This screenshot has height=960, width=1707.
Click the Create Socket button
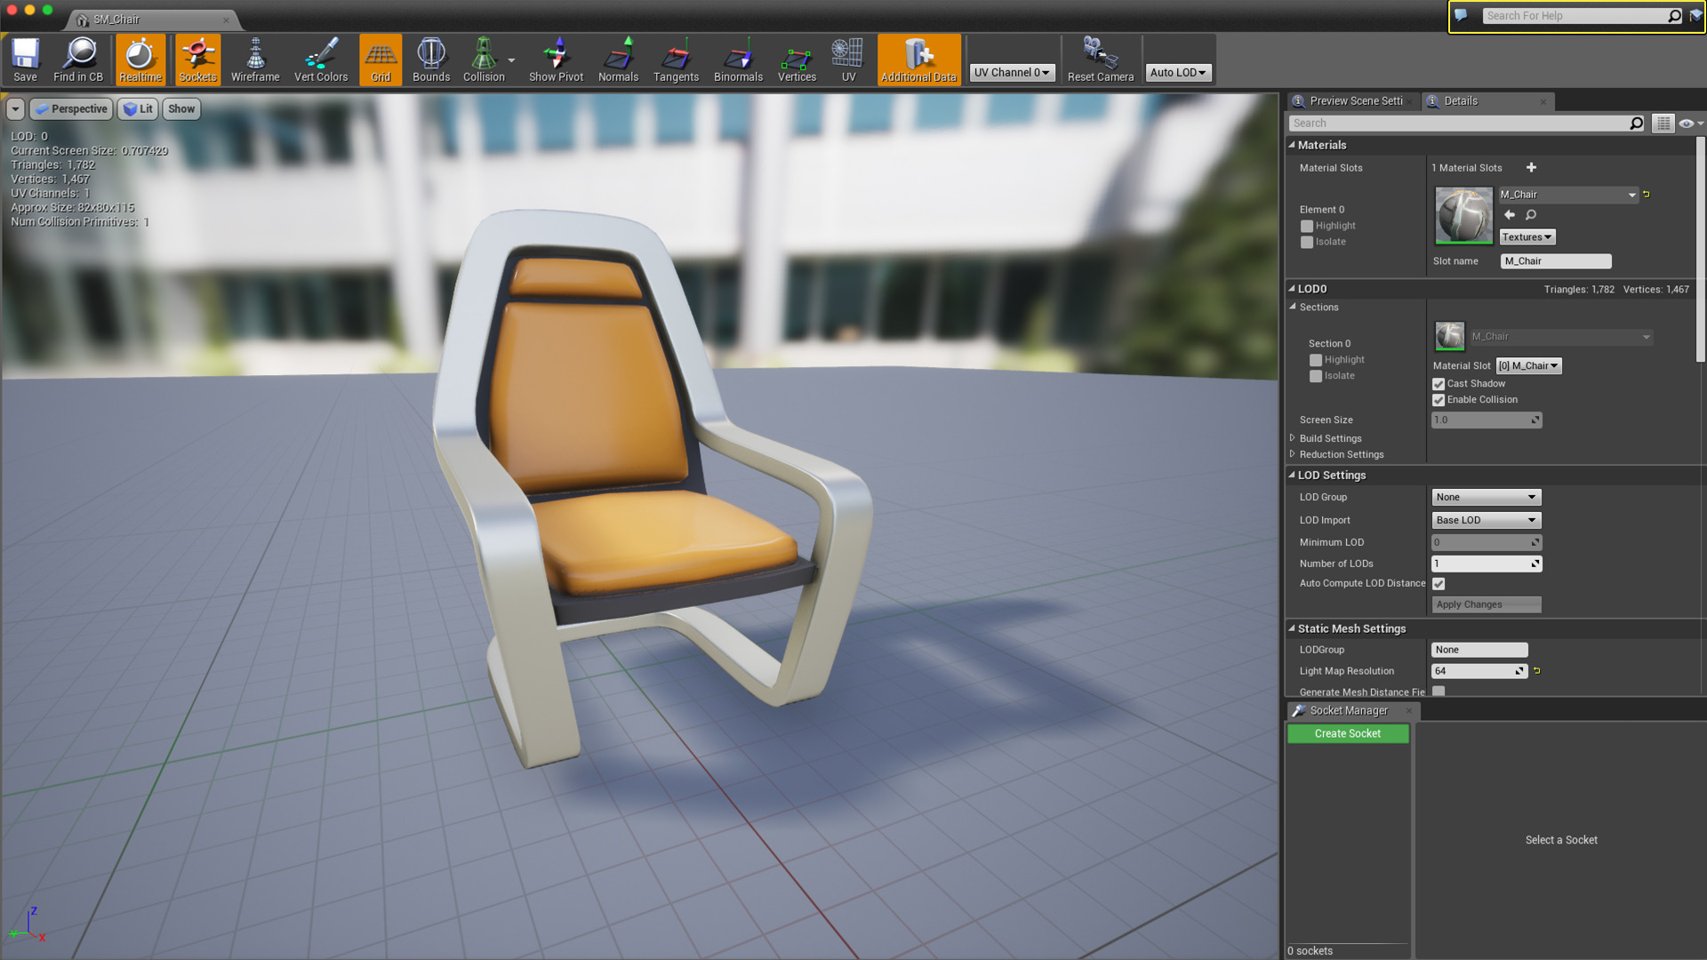[1347, 734]
